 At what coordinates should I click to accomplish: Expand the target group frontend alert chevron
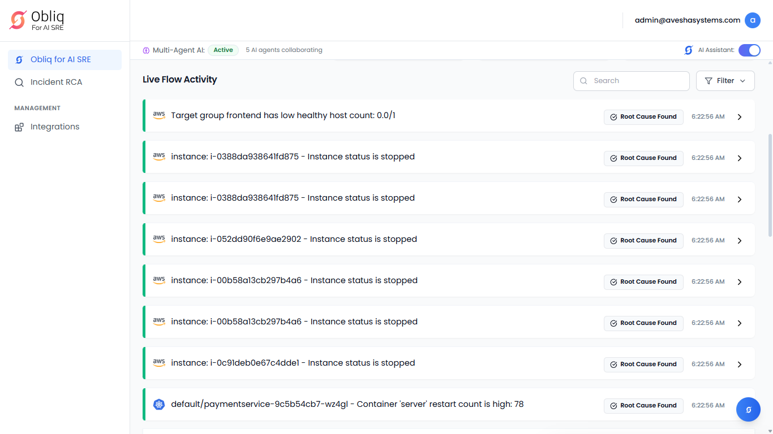click(739, 117)
